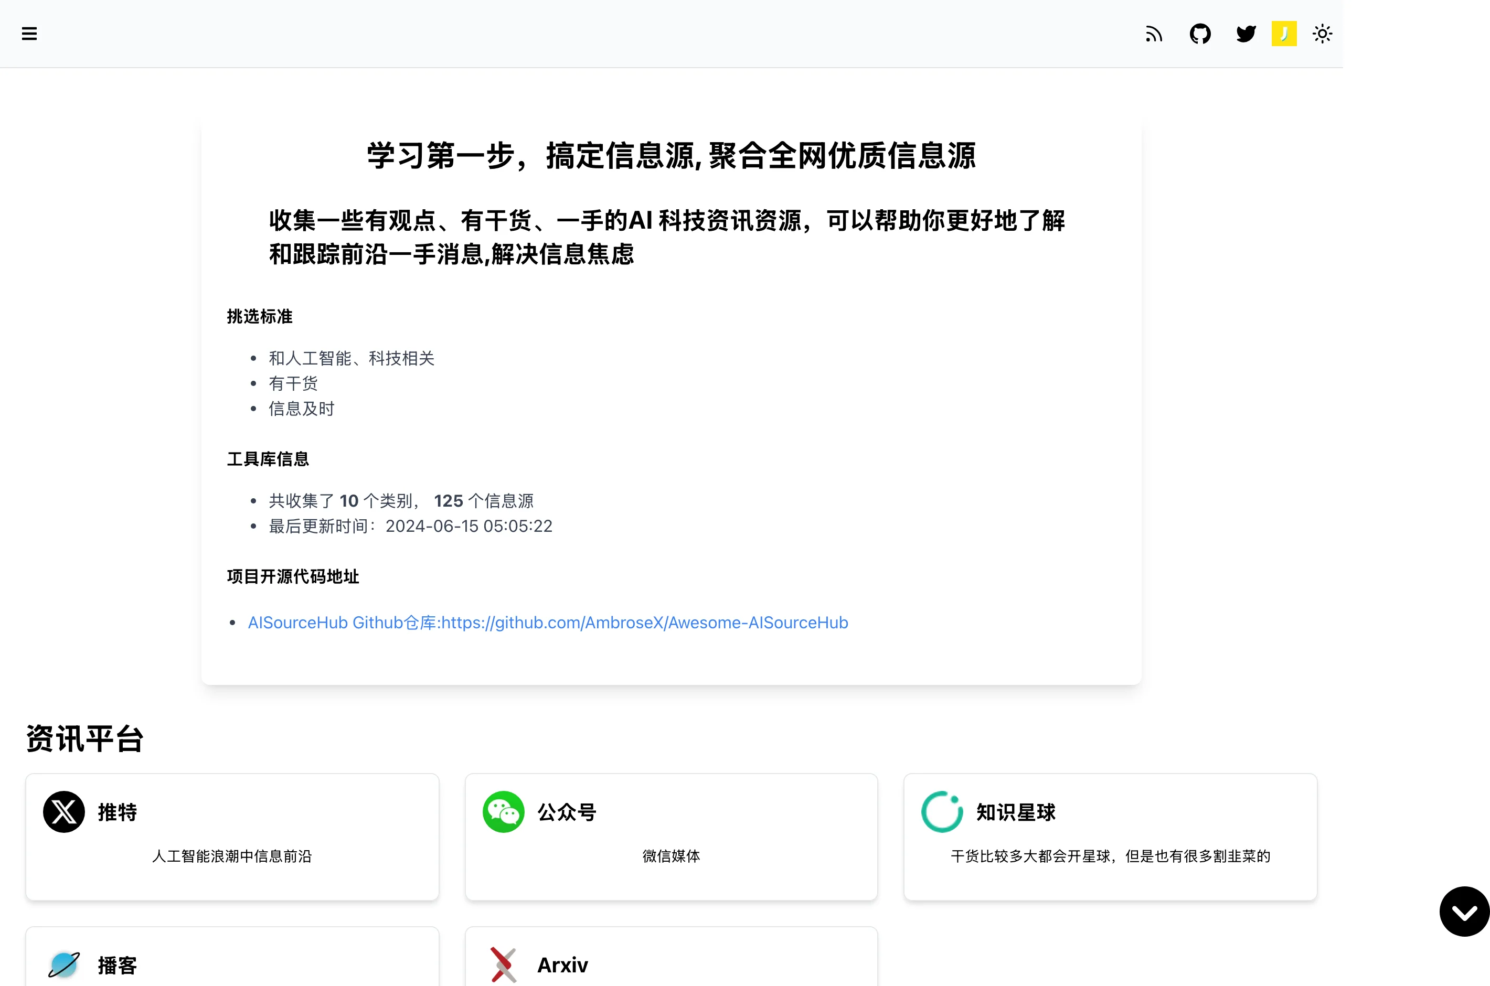
Task: Click the 干货比较多大都会开星球 description
Action: click(x=1110, y=856)
